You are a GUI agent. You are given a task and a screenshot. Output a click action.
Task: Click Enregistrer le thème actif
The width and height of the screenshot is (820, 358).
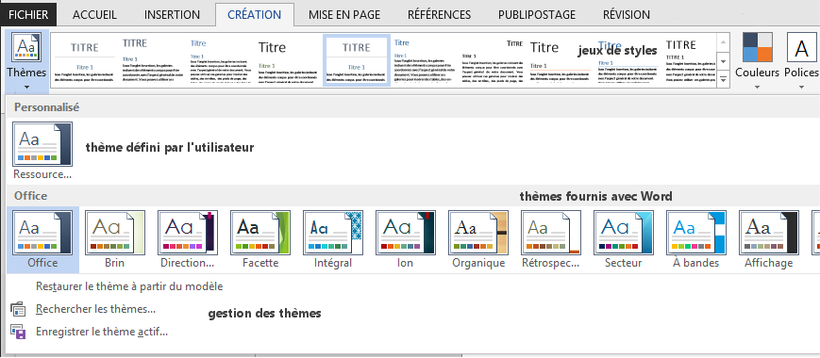tap(102, 332)
